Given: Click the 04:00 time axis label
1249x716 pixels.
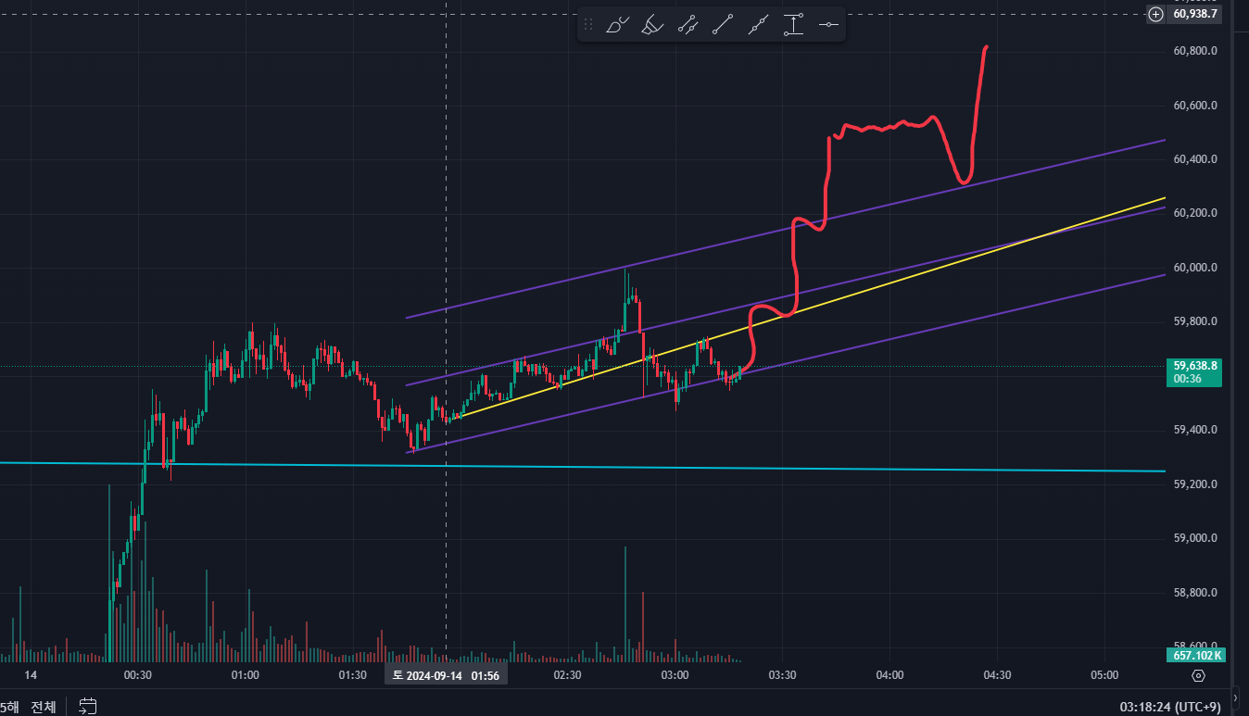Looking at the screenshot, I should [889, 675].
